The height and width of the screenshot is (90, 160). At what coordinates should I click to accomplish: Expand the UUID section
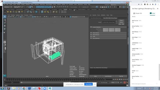click(x=91, y=36)
